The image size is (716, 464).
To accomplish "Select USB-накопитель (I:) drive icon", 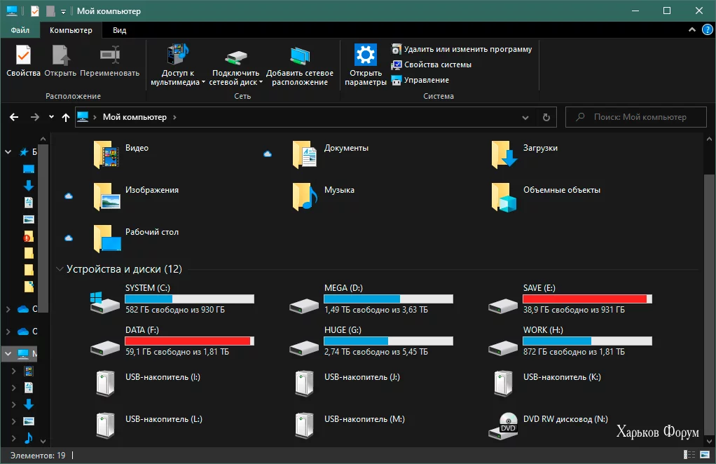I will tap(104, 383).
